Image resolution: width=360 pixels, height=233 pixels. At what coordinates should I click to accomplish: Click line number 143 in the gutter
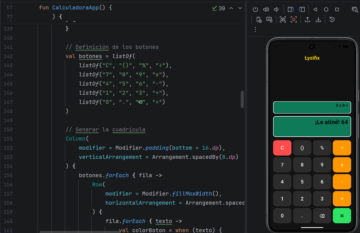(x=8, y=65)
